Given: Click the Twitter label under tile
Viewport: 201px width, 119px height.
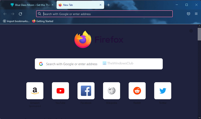Looking at the screenshot, I should 163,103.
